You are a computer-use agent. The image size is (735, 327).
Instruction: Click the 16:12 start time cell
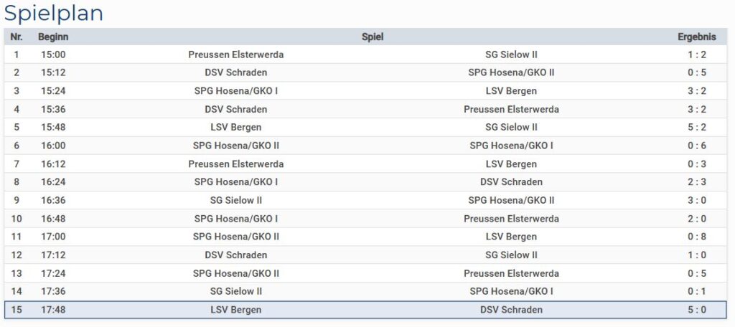point(53,164)
